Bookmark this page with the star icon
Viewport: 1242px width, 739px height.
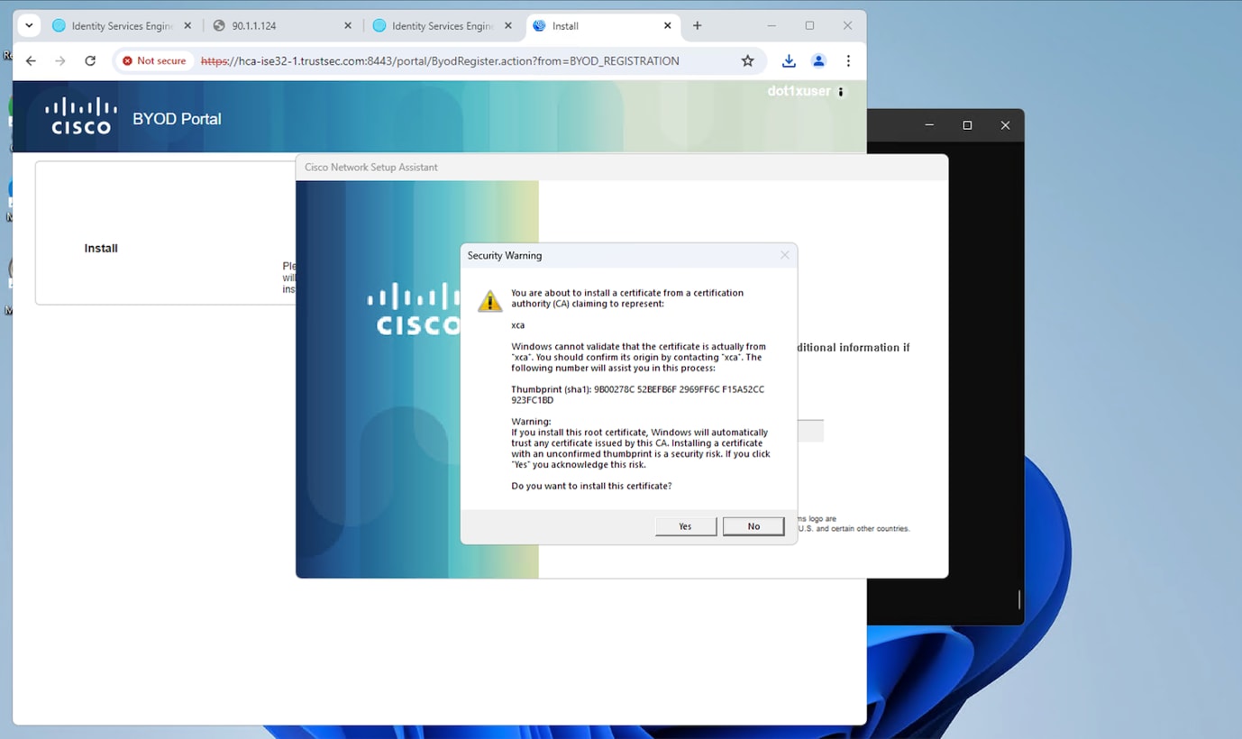(747, 61)
